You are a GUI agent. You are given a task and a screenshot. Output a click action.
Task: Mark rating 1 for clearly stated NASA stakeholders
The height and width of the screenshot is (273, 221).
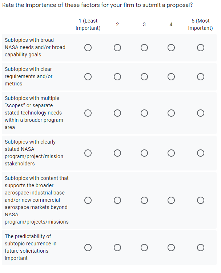click(88, 153)
